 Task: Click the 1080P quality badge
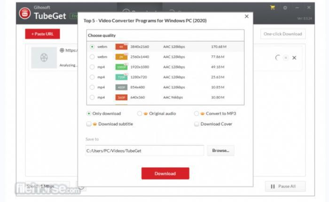pos(121,67)
